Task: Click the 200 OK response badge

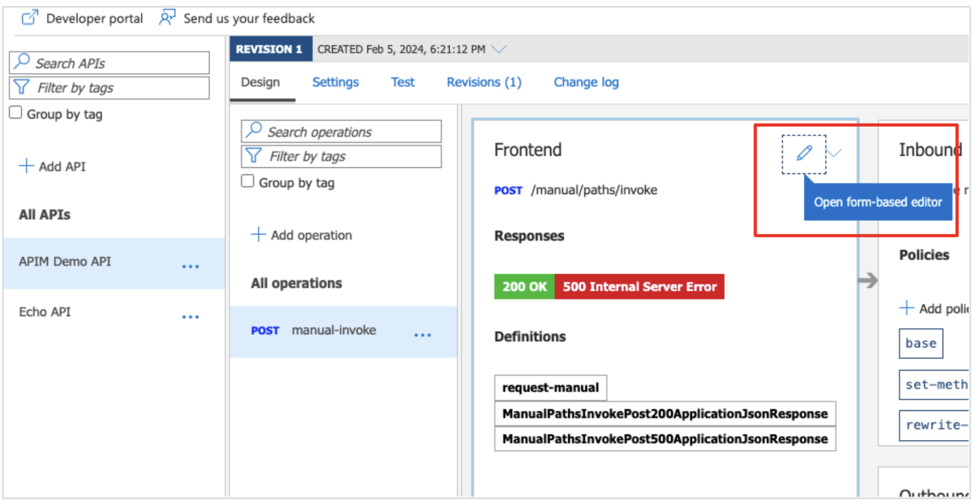Action: [x=524, y=287]
